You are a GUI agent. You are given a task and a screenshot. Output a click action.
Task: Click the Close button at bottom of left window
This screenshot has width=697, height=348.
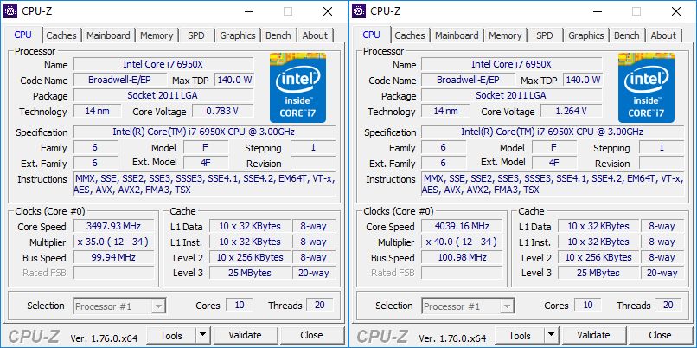coord(311,335)
